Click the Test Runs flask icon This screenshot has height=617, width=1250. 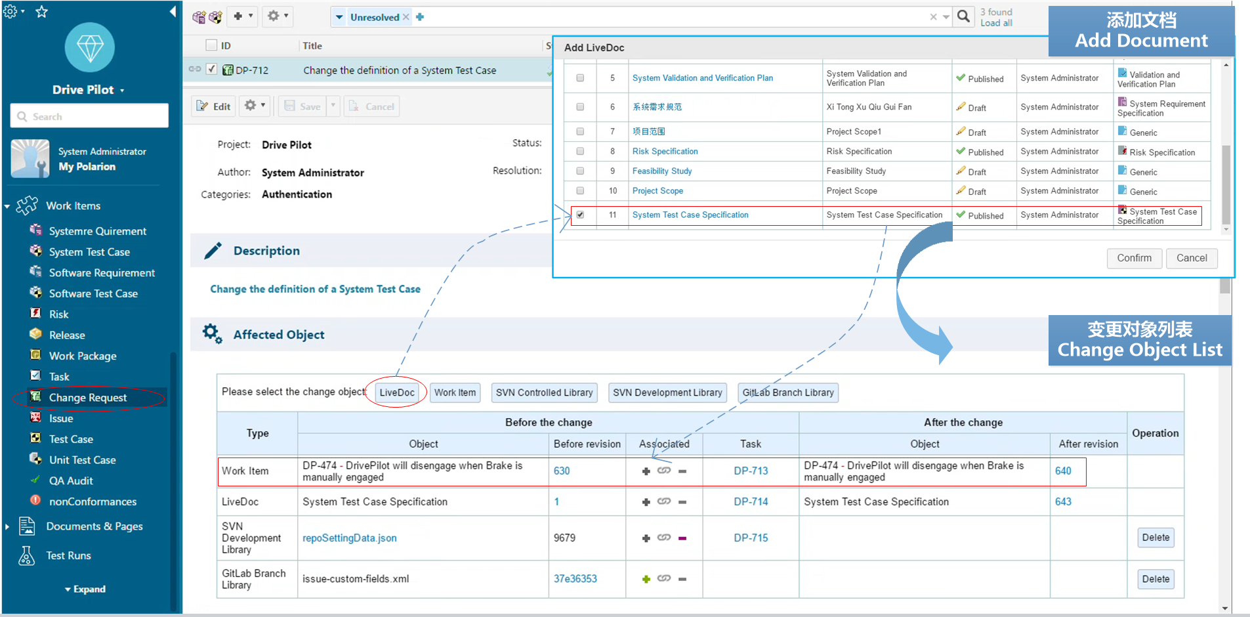click(x=27, y=555)
